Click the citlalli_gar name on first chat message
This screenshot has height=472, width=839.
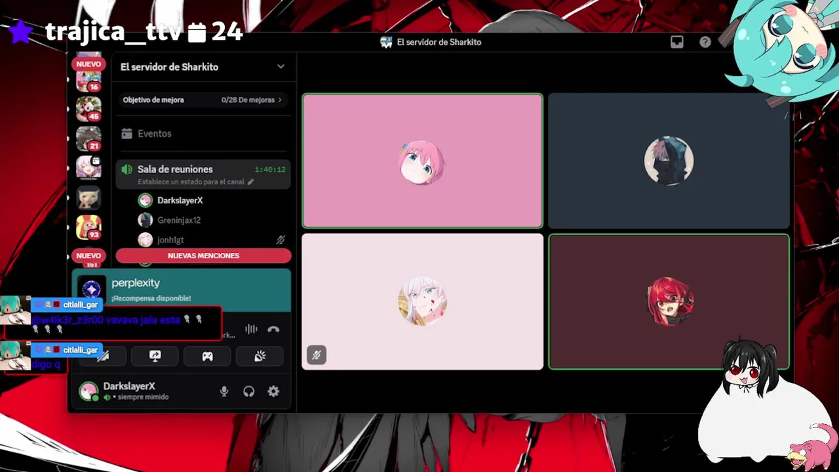(x=80, y=305)
